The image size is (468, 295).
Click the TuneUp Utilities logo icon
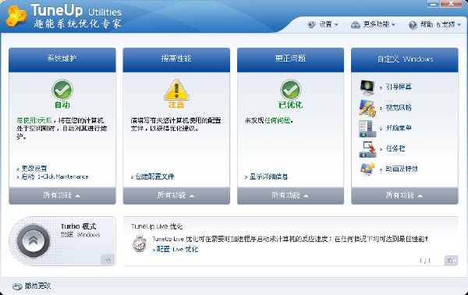[x=16, y=16]
